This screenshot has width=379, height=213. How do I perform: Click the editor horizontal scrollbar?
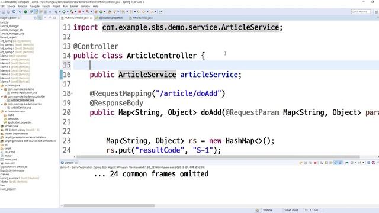coord(218,157)
